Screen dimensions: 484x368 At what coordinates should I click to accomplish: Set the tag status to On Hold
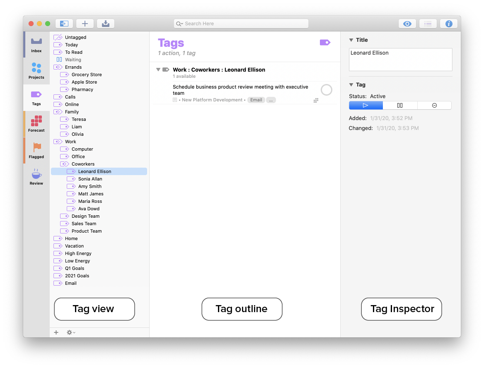[400, 105]
